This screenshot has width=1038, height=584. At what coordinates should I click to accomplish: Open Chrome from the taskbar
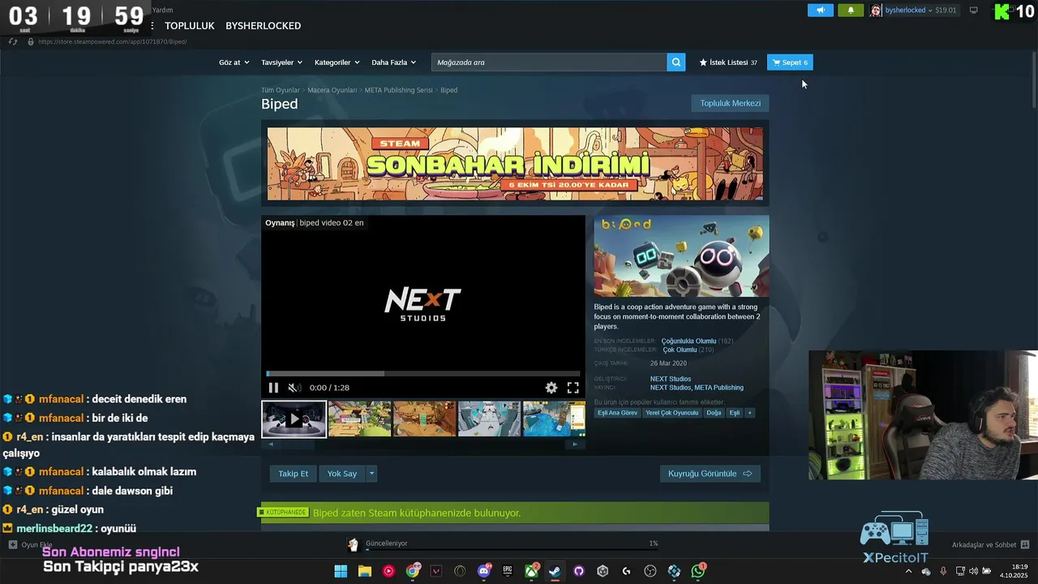(414, 571)
